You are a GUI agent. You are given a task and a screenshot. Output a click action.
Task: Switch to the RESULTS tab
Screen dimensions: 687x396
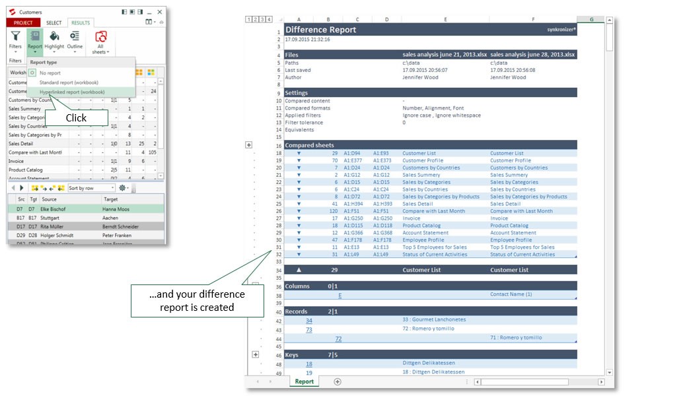tap(81, 22)
